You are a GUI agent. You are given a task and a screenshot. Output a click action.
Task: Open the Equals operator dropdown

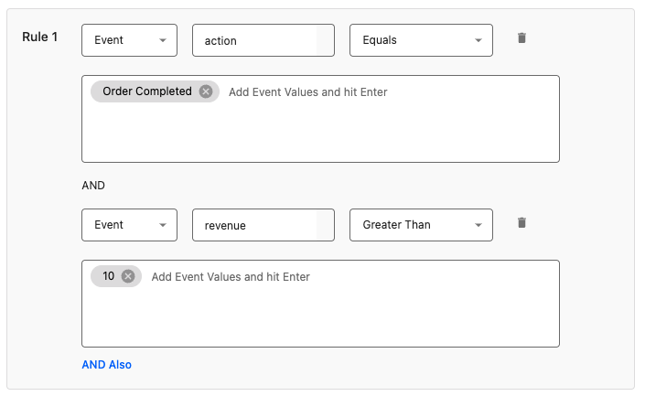click(x=421, y=40)
